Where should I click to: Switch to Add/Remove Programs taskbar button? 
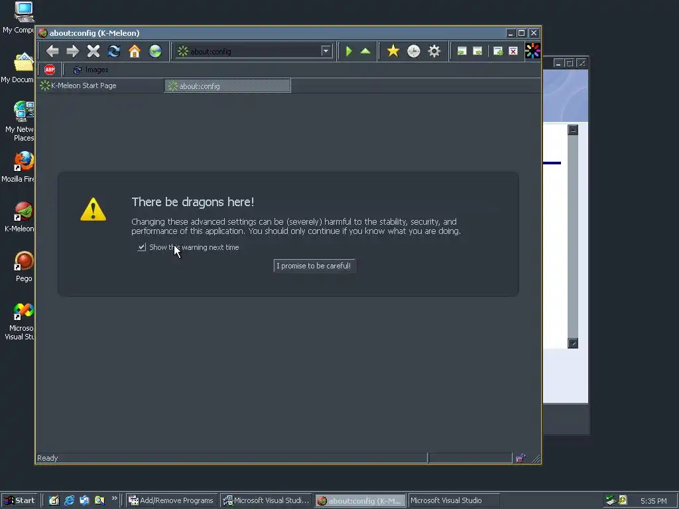point(172,500)
